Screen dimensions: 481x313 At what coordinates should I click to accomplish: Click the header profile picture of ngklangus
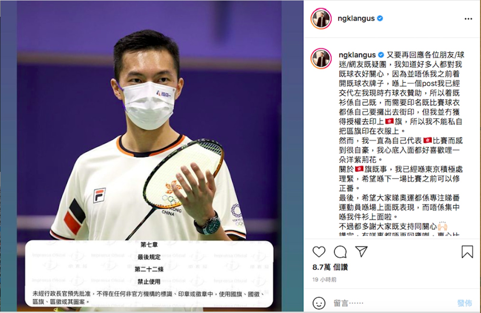pyautogui.click(x=321, y=19)
